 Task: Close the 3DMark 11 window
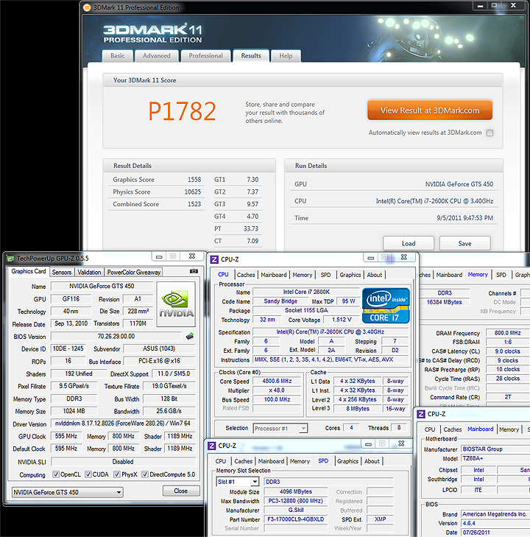point(513,5)
